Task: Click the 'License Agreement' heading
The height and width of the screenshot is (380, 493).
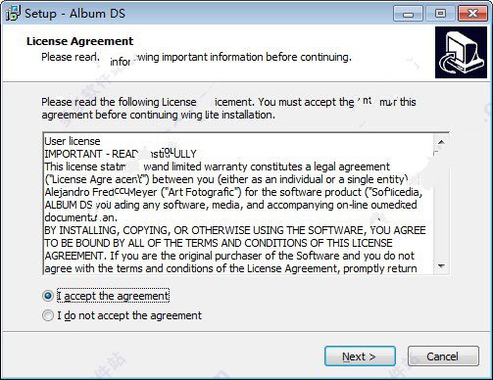Action: pyautogui.click(x=79, y=41)
